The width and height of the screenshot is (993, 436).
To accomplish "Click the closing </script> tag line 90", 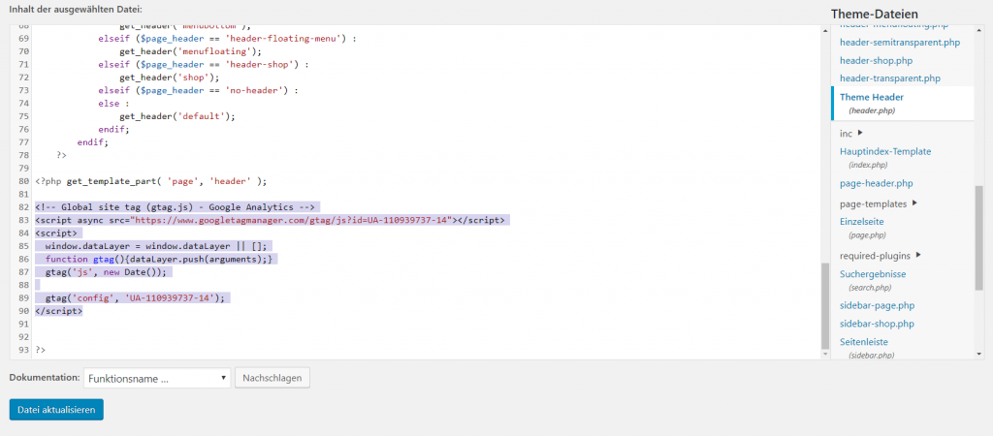I will pos(59,311).
